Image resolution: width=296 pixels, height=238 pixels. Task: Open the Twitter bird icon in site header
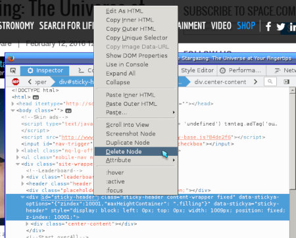281,27
